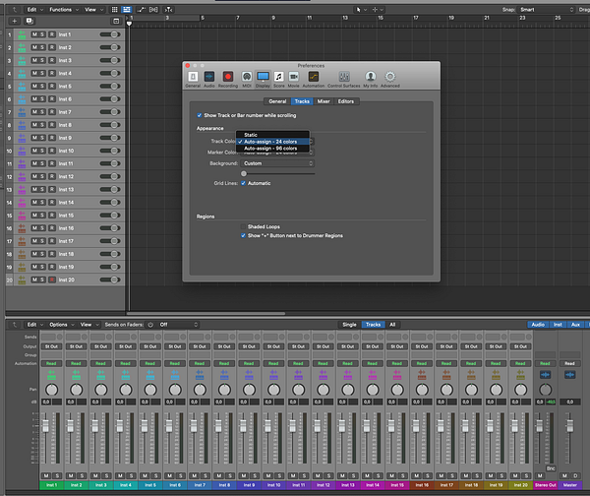Image resolution: width=590 pixels, height=496 pixels.
Task: Adjust the background brightness slider
Action: point(244,173)
